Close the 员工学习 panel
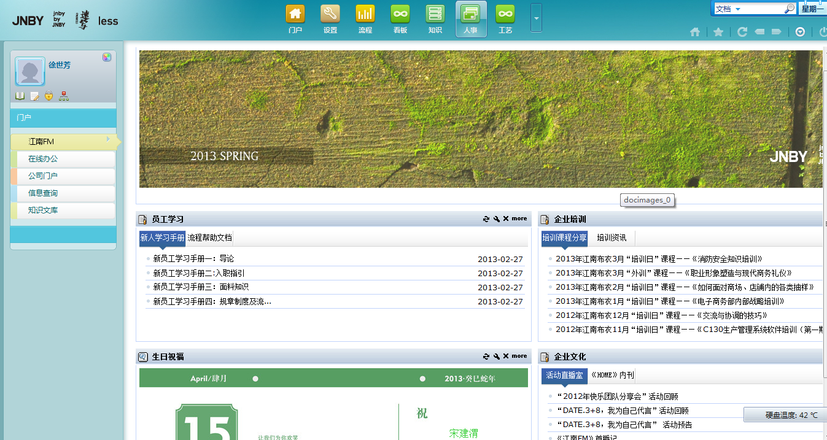 pyautogui.click(x=506, y=218)
